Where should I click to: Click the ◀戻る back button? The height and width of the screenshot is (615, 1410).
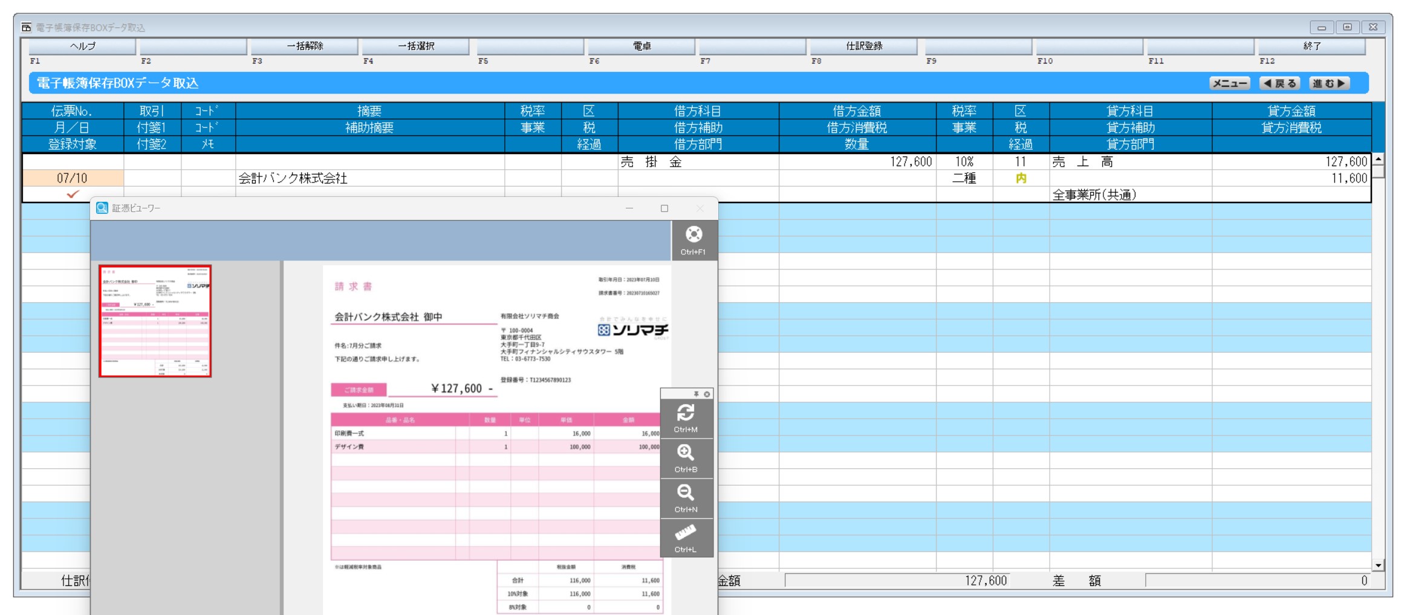[x=1279, y=83]
